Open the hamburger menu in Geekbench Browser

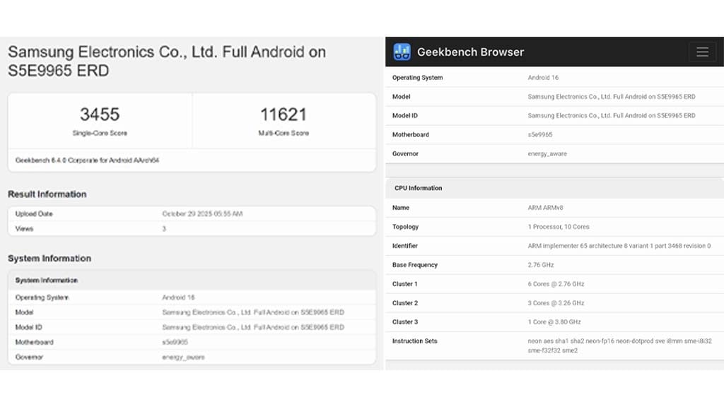click(702, 52)
